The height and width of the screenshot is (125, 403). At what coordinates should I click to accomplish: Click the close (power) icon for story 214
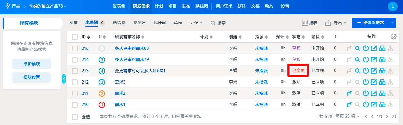tap(366, 59)
